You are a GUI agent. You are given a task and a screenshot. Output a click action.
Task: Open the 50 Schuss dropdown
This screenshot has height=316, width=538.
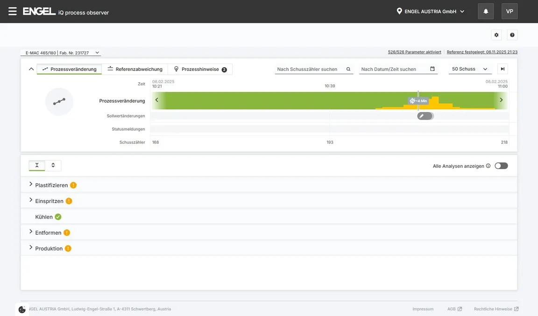pyautogui.click(x=470, y=69)
